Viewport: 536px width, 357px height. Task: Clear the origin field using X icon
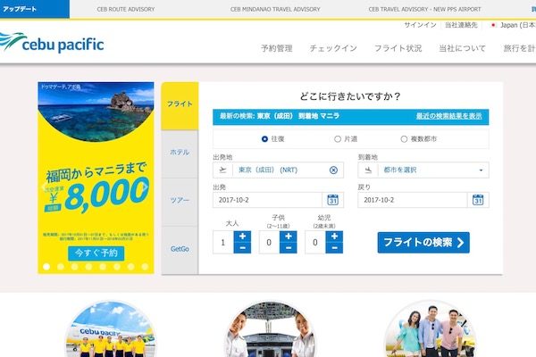(x=333, y=170)
